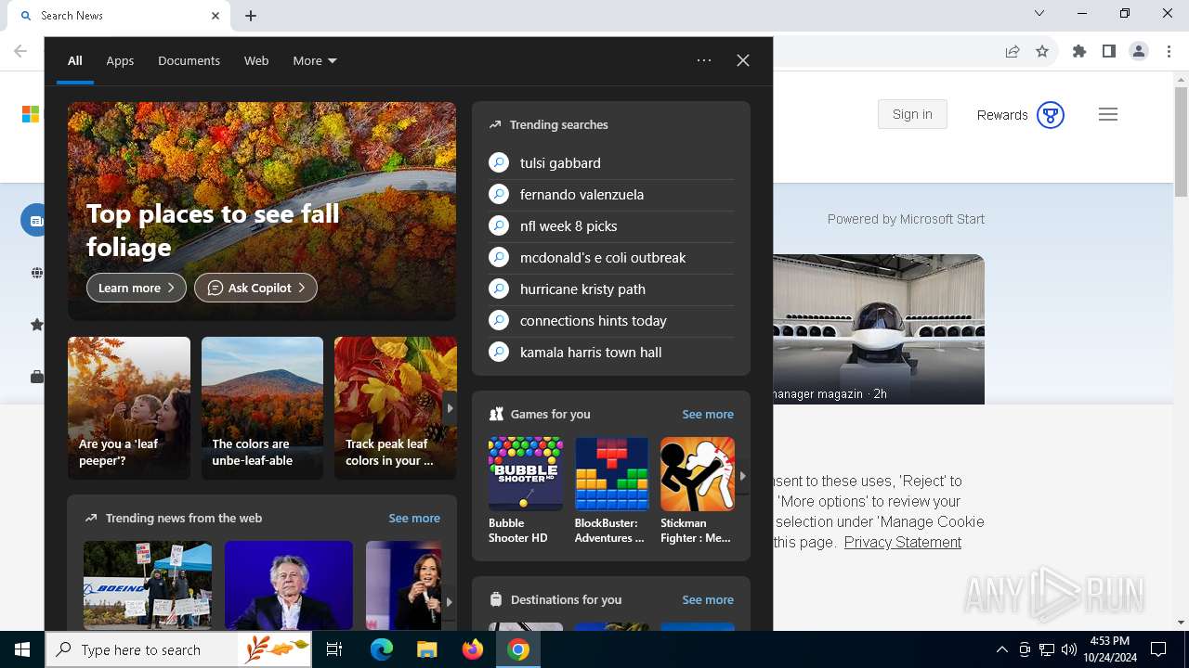Open BlockBuster Adventures game icon
This screenshot has width=1189, height=668.
(x=611, y=473)
